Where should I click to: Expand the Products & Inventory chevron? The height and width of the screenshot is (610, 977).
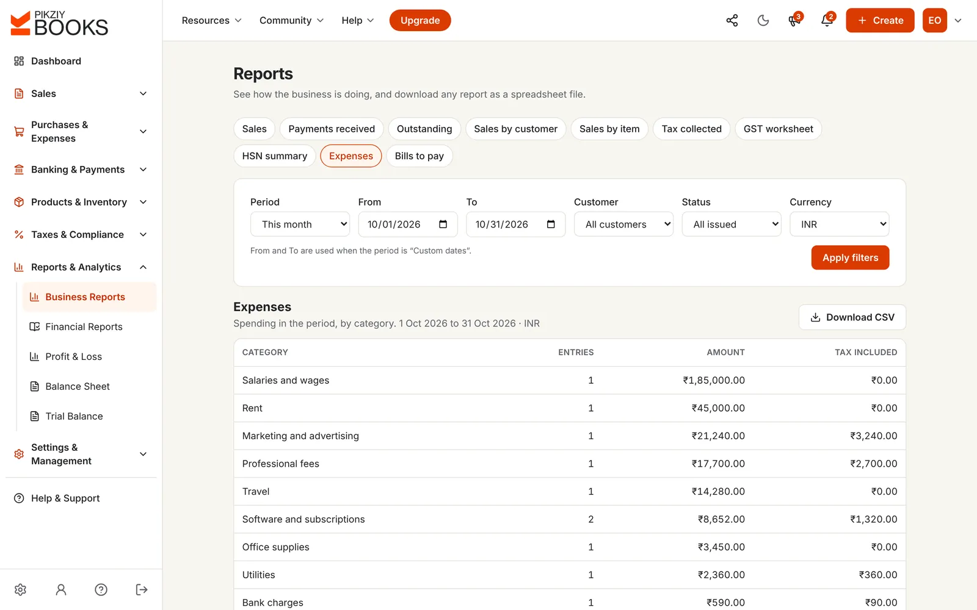(x=143, y=202)
